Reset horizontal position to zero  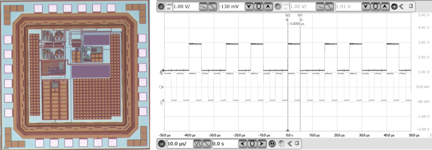coord(252,144)
